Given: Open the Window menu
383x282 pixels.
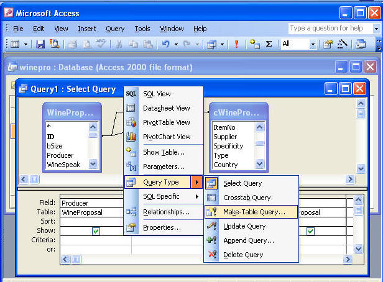Looking at the screenshot, I should [172, 29].
